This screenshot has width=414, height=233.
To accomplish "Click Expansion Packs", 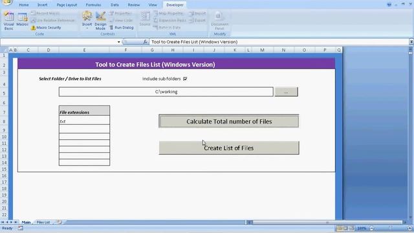I will [x=169, y=20].
